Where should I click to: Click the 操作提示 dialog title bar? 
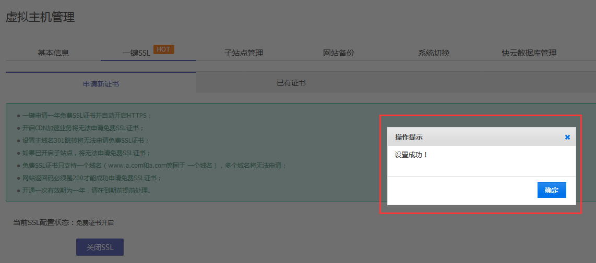pyautogui.click(x=470, y=137)
